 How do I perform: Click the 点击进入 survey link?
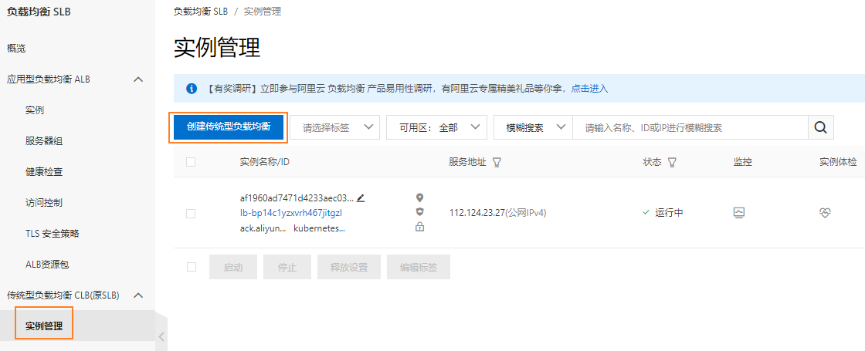pos(589,88)
